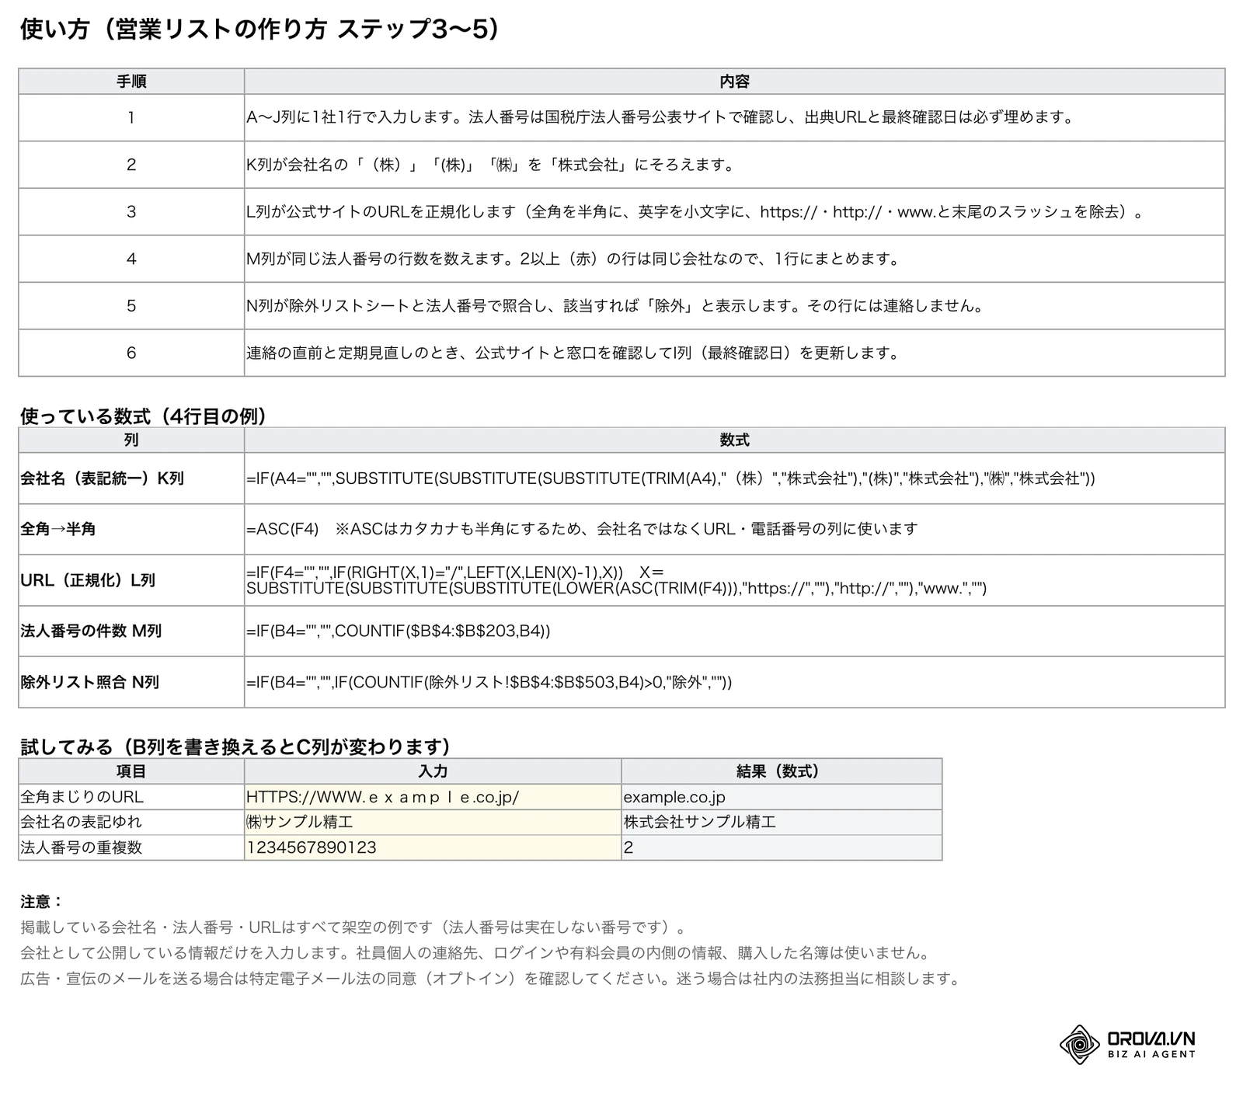This screenshot has height=1096, width=1243.
Task: Click the OROVA.VN logo icon
Action: [1080, 1044]
